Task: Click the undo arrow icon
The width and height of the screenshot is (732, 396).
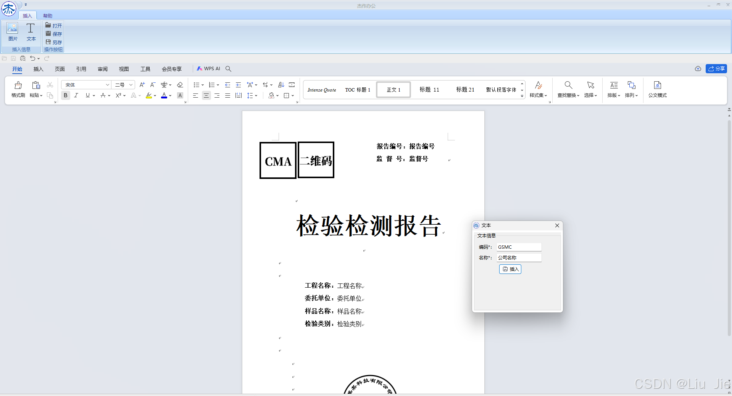Action: click(33, 58)
